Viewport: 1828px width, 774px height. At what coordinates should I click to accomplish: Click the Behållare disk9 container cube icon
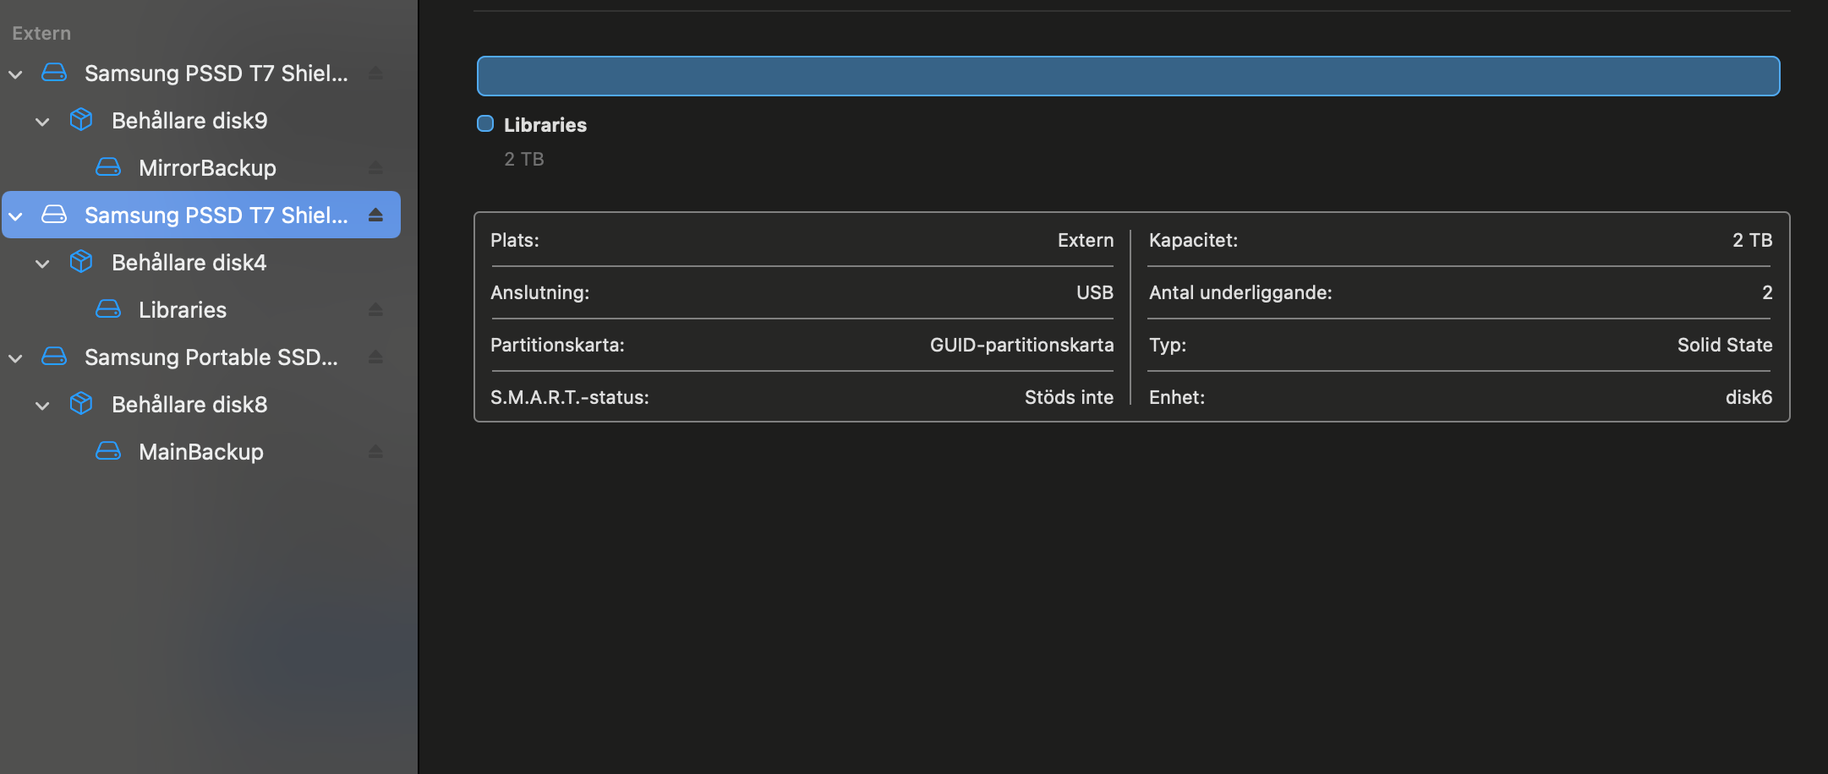[81, 120]
